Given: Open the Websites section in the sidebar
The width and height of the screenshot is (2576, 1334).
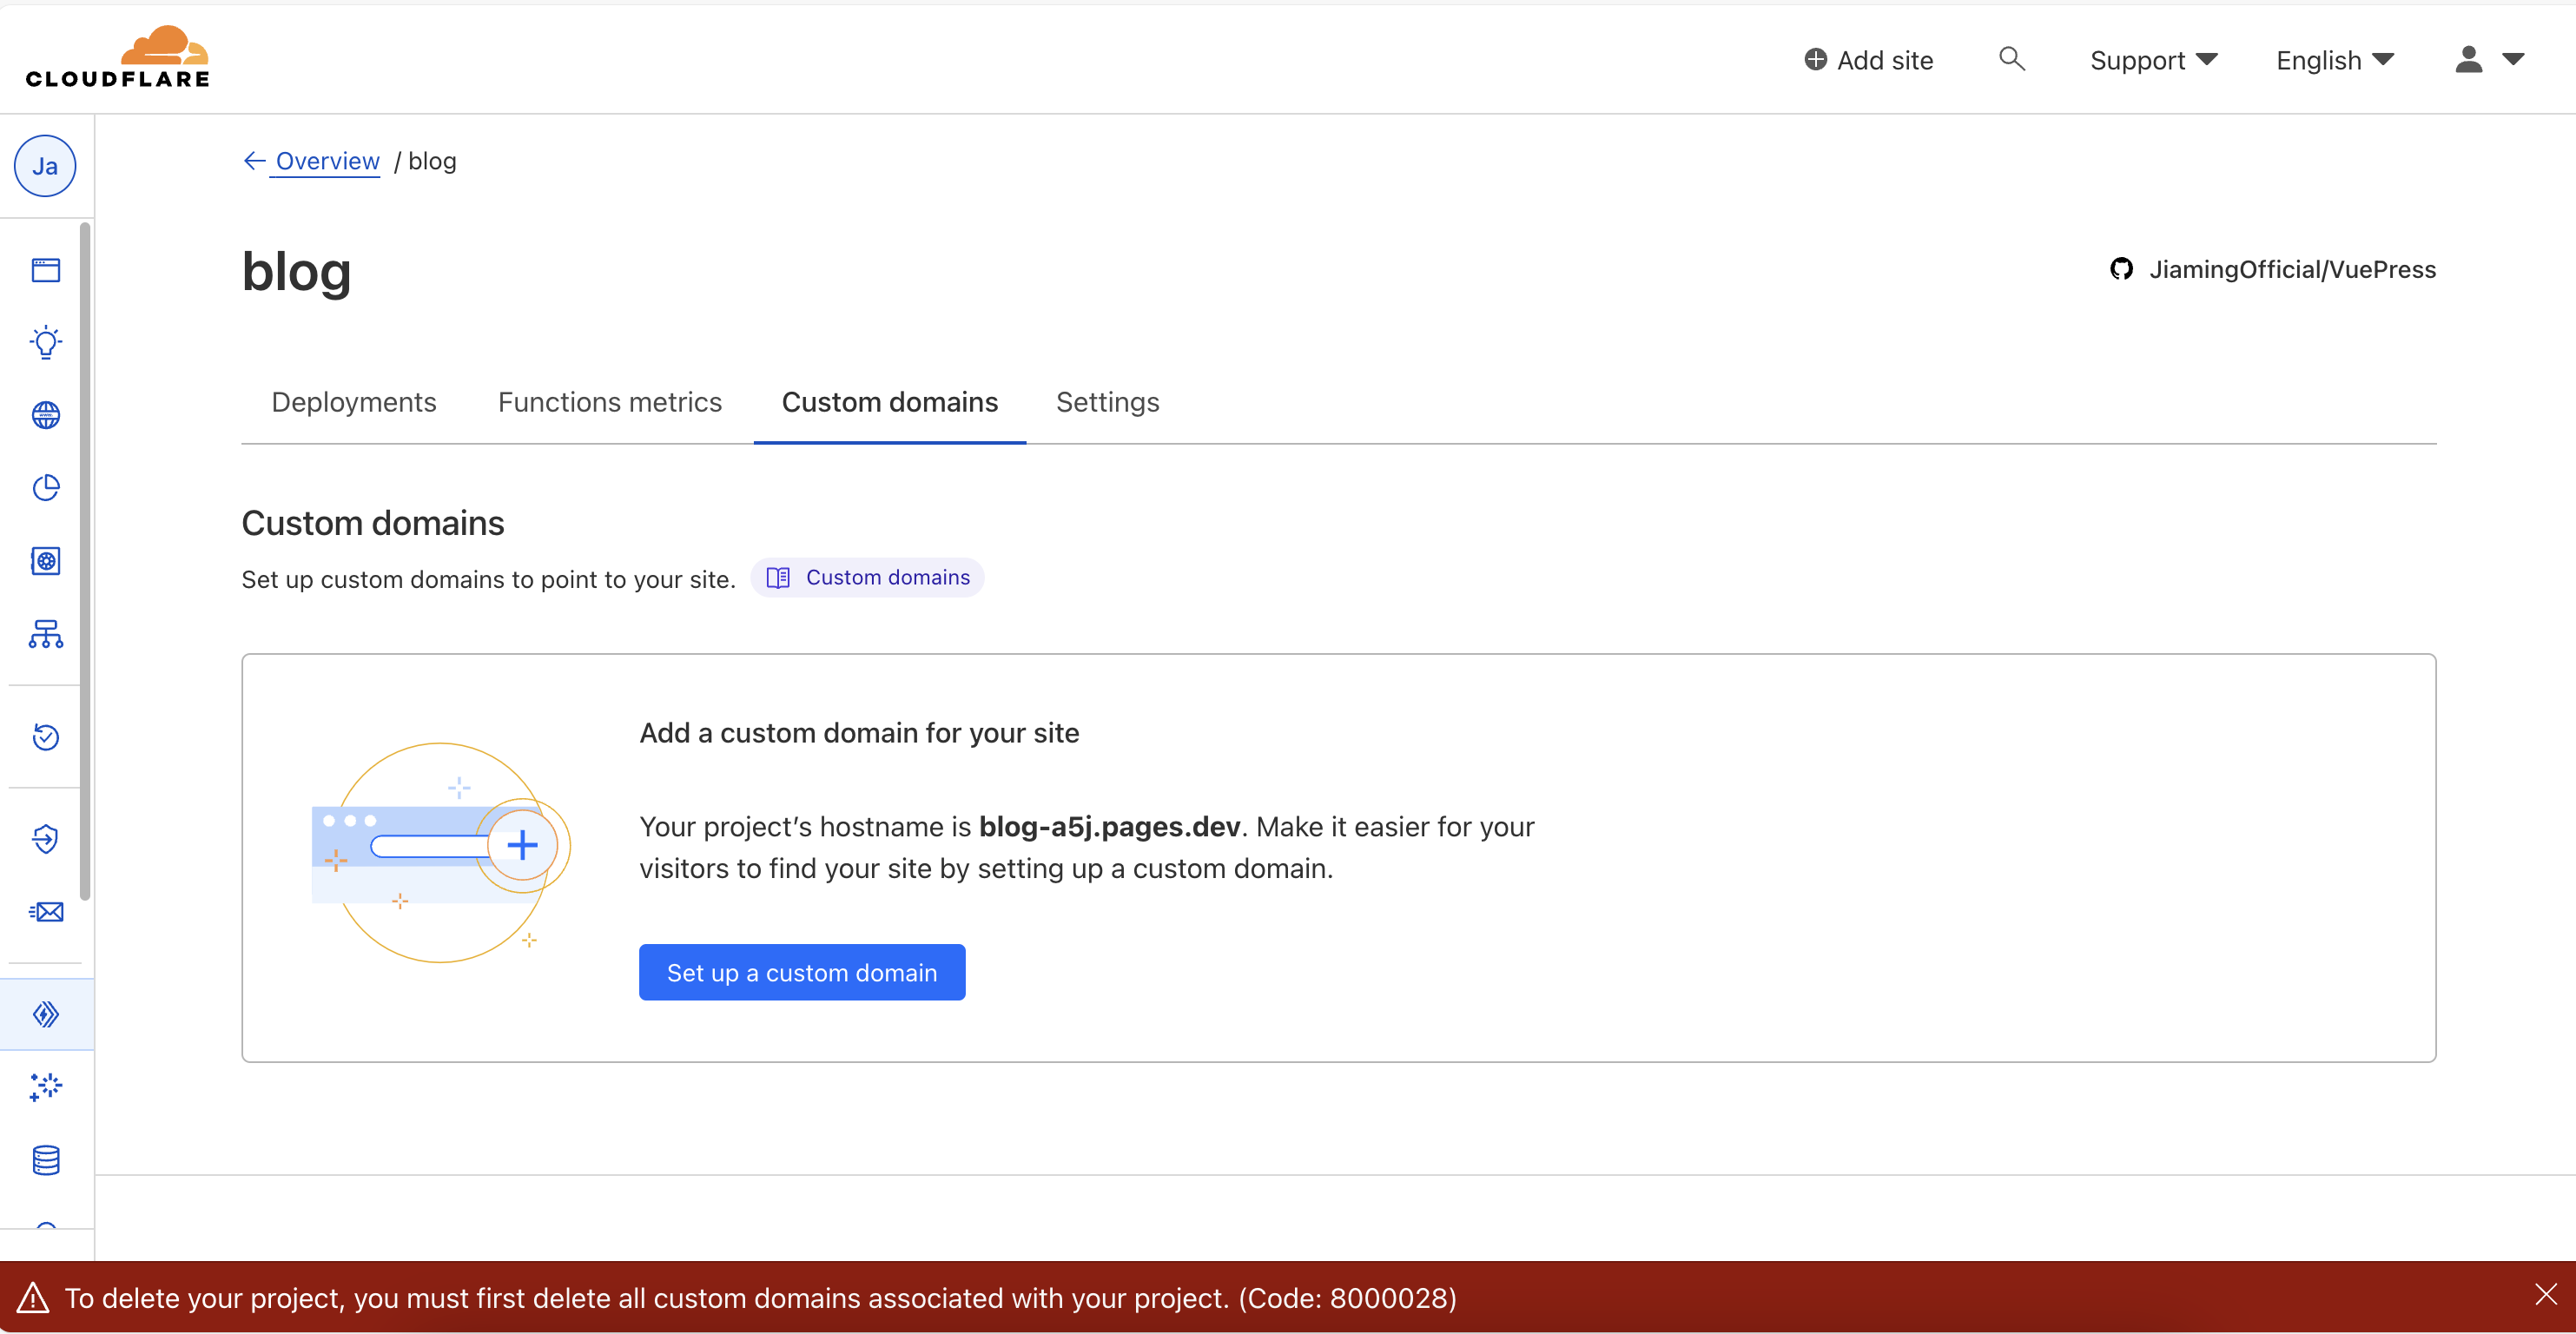Looking at the screenshot, I should tap(45, 269).
